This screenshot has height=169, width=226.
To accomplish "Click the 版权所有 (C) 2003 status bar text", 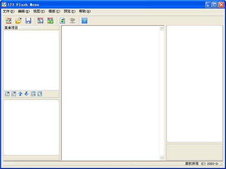I will pyautogui.click(x=202, y=164).
